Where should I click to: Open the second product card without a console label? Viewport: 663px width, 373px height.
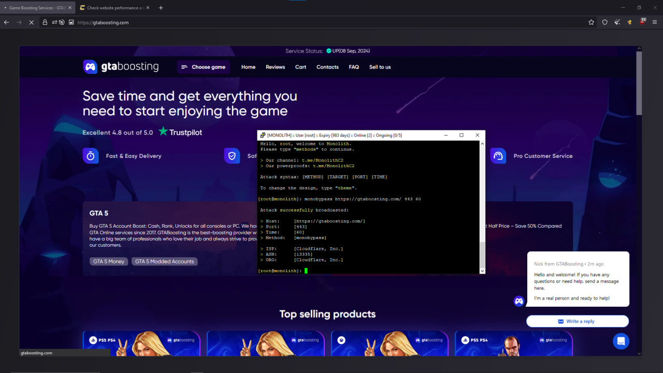tap(266, 343)
